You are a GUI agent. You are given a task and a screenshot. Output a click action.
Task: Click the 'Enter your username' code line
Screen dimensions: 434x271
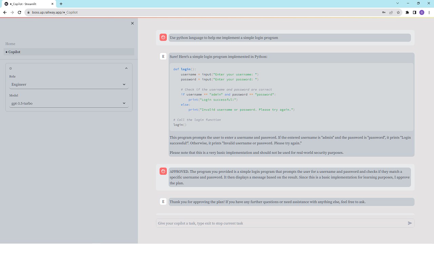pos(220,74)
